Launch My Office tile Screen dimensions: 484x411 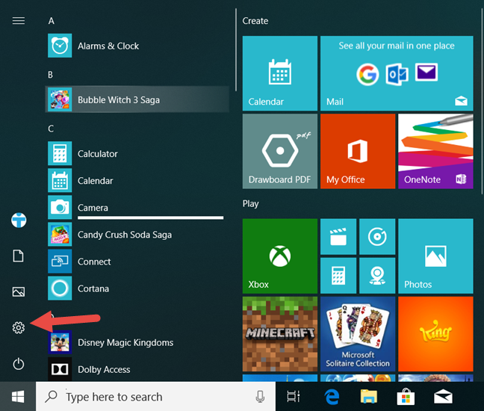358,151
